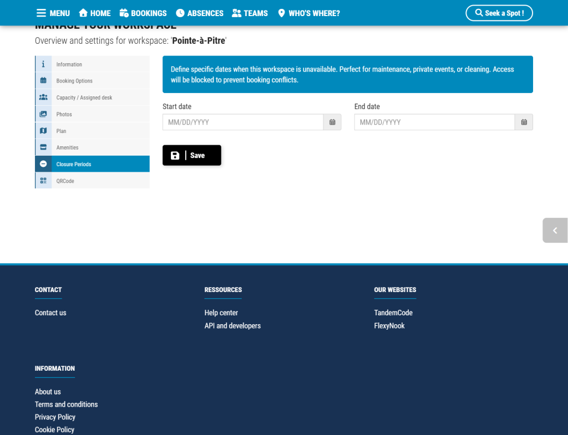Select the Plan sidebar tab
The image size is (568, 435).
click(93, 131)
